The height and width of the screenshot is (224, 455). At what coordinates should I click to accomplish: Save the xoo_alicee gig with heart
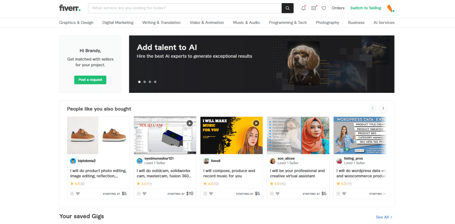(278, 194)
